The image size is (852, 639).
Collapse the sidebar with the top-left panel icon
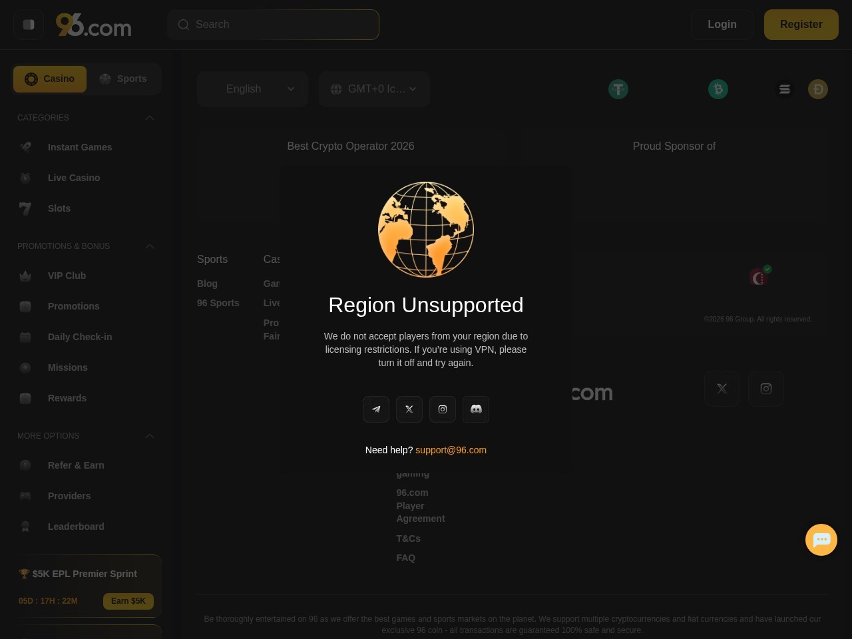(x=29, y=25)
